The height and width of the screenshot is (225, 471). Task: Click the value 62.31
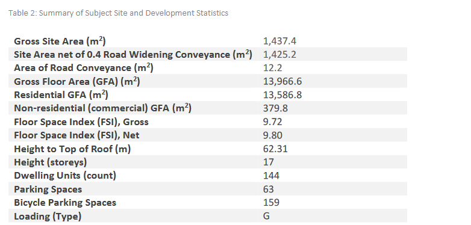coord(275,149)
